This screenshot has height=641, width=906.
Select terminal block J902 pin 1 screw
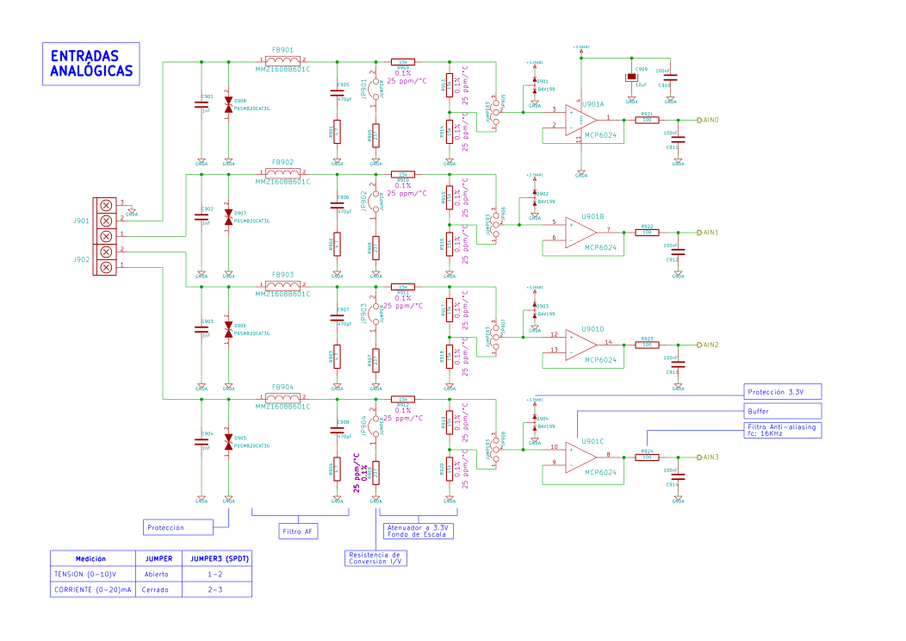[x=106, y=268]
